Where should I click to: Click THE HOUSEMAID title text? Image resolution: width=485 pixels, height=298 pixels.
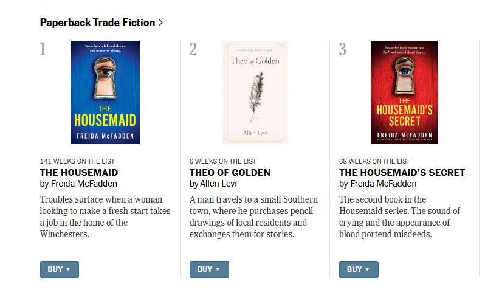coord(79,173)
